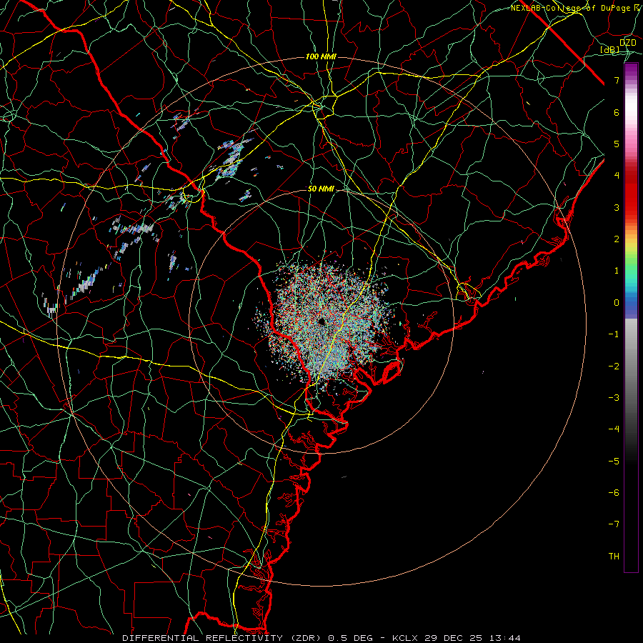The width and height of the screenshot is (643, 643).
Task: Click the [dB] units label
Action: (610, 50)
